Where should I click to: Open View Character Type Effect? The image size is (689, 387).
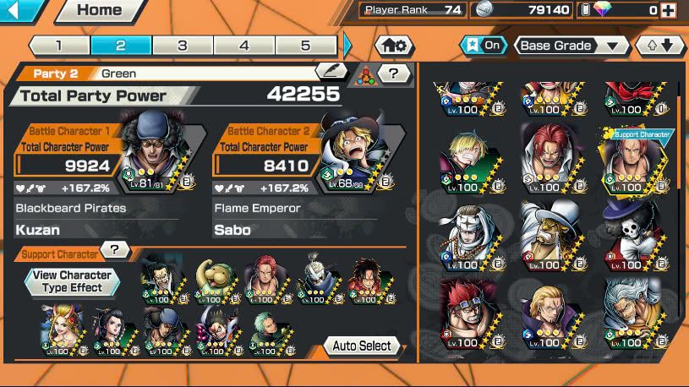(72, 281)
